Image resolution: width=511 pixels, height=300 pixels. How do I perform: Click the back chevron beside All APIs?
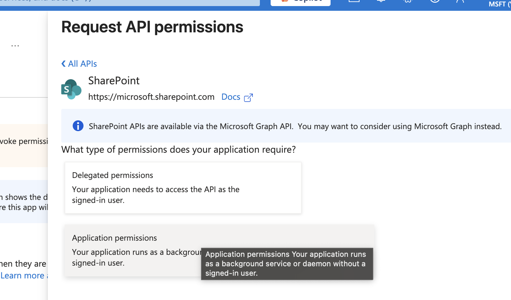pyautogui.click(x=63, y=64)
